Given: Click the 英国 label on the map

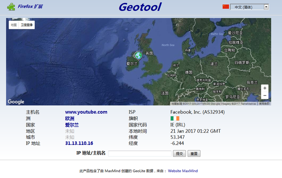Looking at the screenshot, I should point(149,53).
